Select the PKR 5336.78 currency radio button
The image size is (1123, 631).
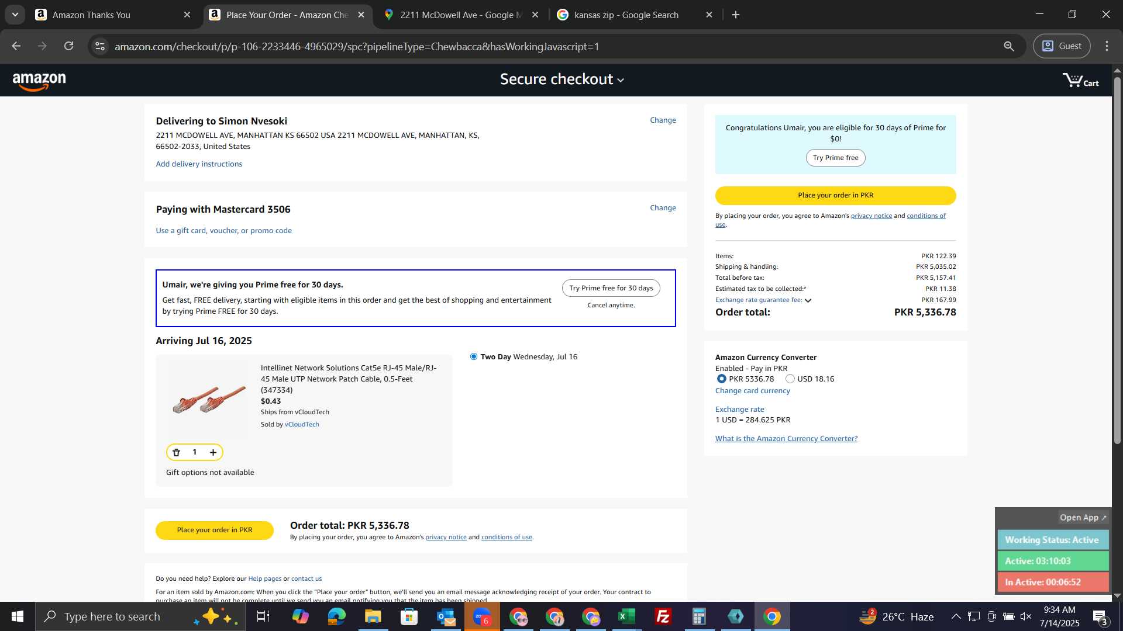point(722,379)
